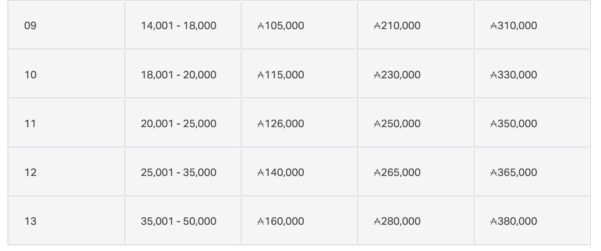Click the ₳310,000 price cell

click(x=513, y=26)
